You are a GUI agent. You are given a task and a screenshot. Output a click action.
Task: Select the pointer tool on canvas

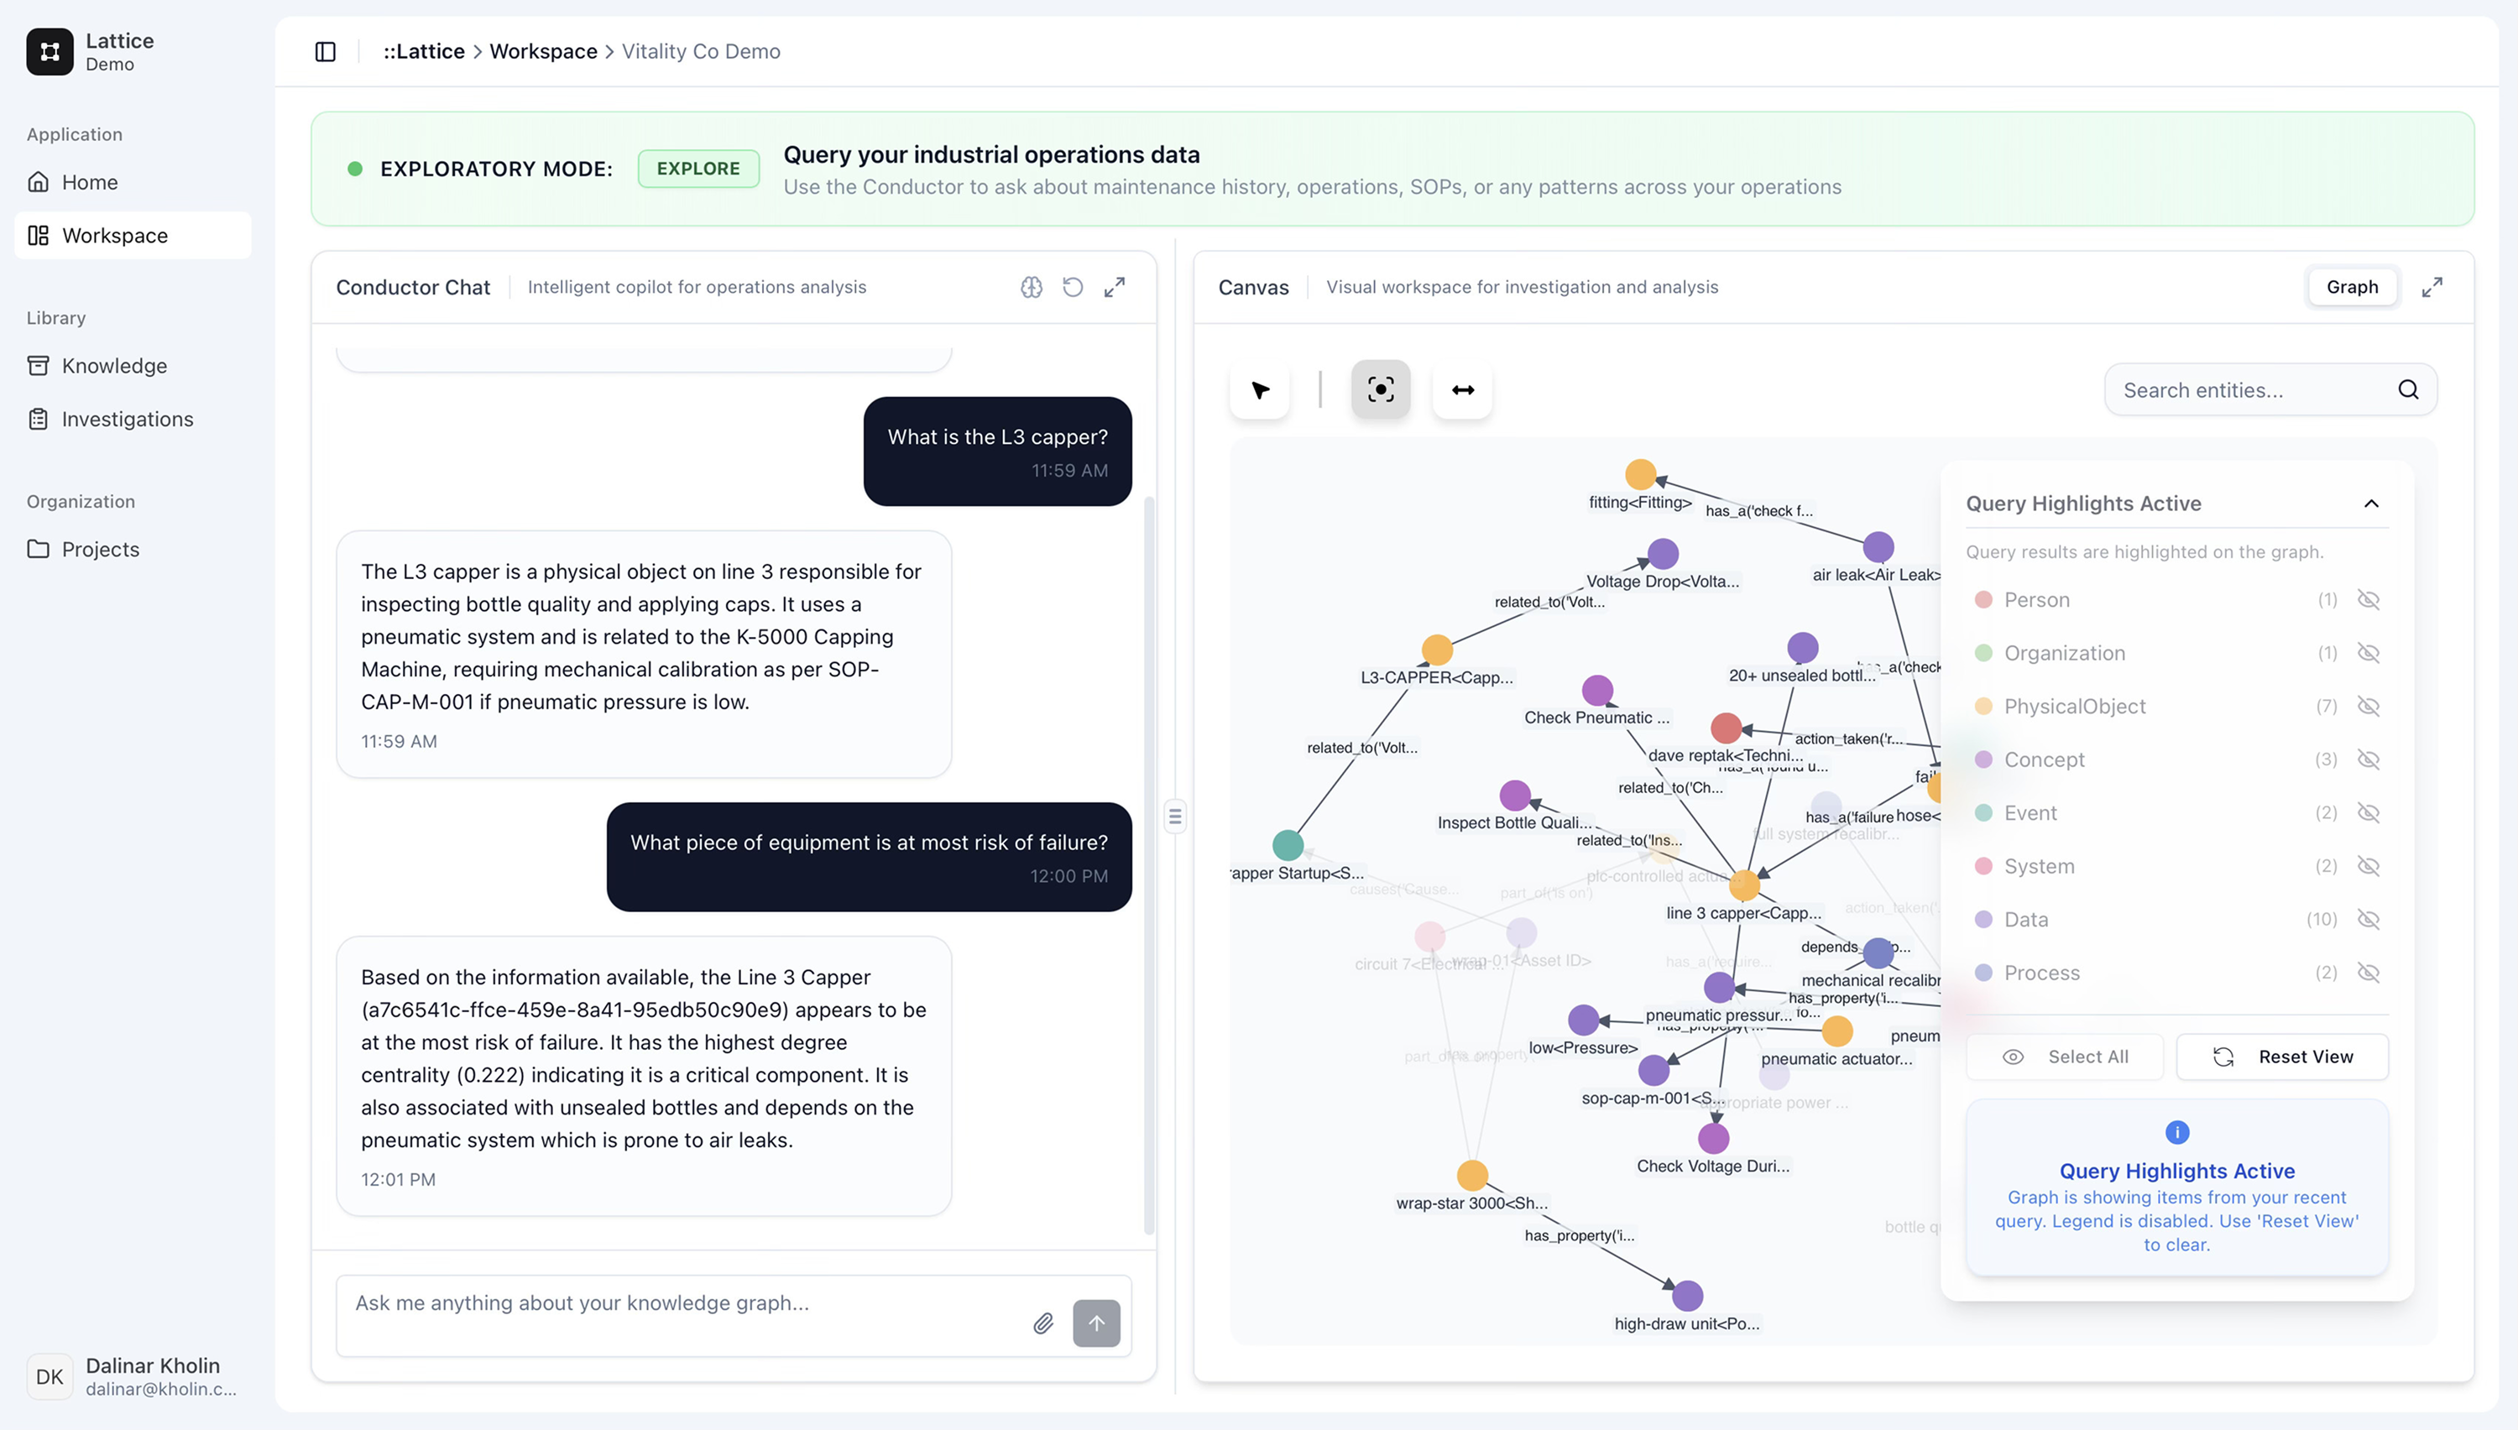[1260, 390]
